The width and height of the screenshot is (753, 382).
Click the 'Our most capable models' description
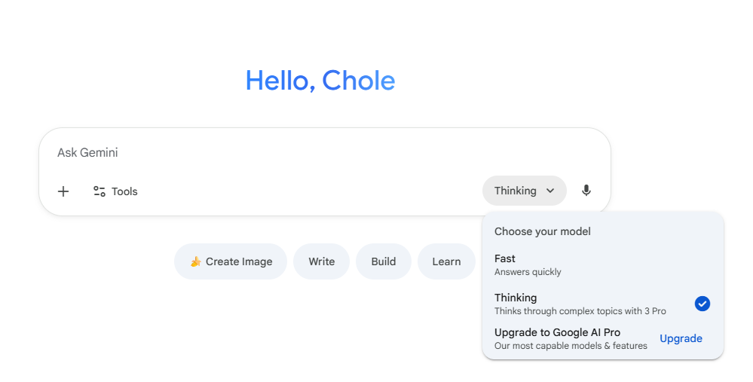click(x=571, y=346)
